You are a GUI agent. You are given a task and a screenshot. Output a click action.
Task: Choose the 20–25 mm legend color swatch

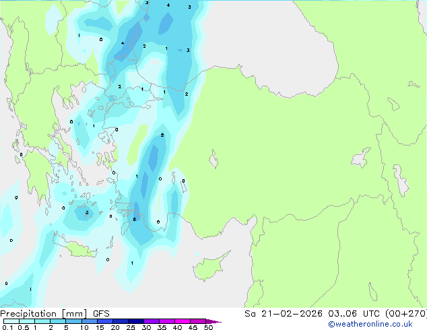tap(121, 321)
